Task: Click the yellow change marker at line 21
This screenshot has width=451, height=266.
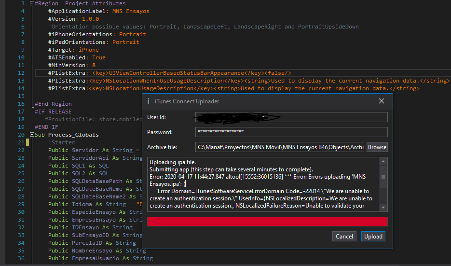Action: tap(28, 142)
